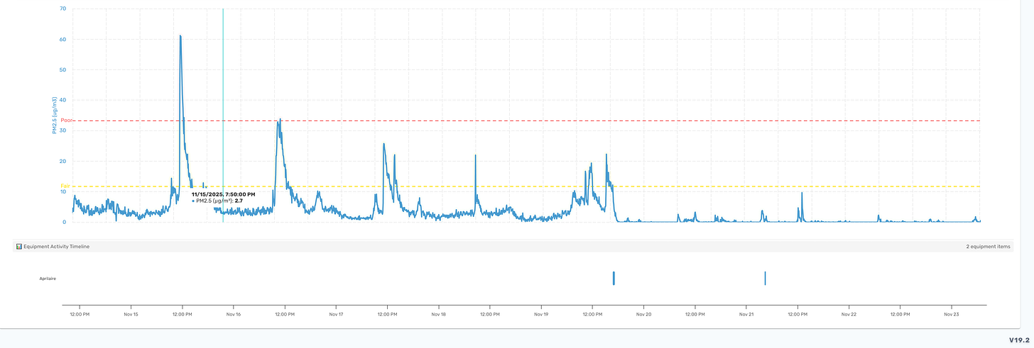The image size is (1034, 348).
Task: Click the Aprilaire activity marker before Nov 20
Action: click(614, 278)
